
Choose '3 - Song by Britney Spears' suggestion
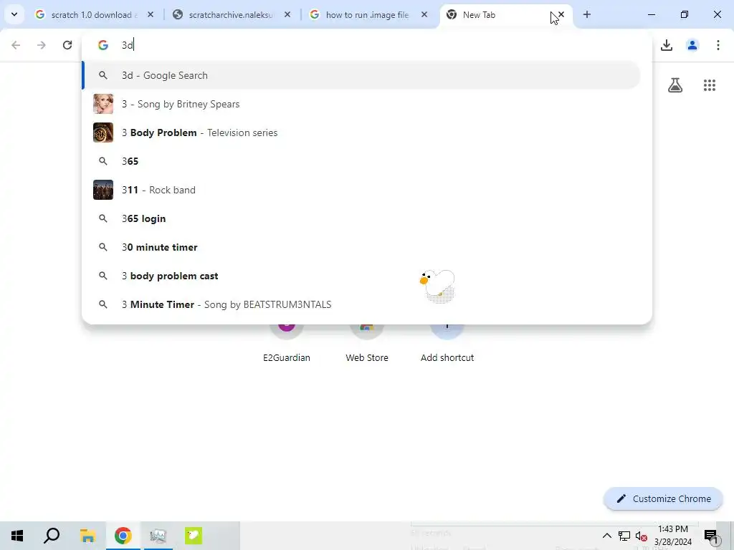pyautogui.click(x=361, y=104)
